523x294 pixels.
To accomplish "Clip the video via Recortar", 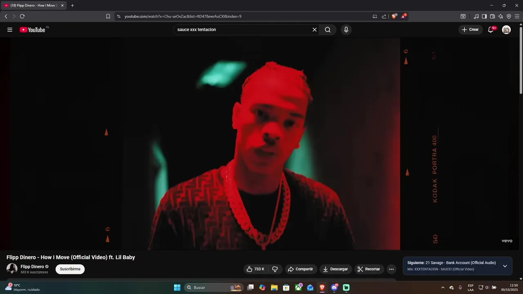I will (369, 269).
